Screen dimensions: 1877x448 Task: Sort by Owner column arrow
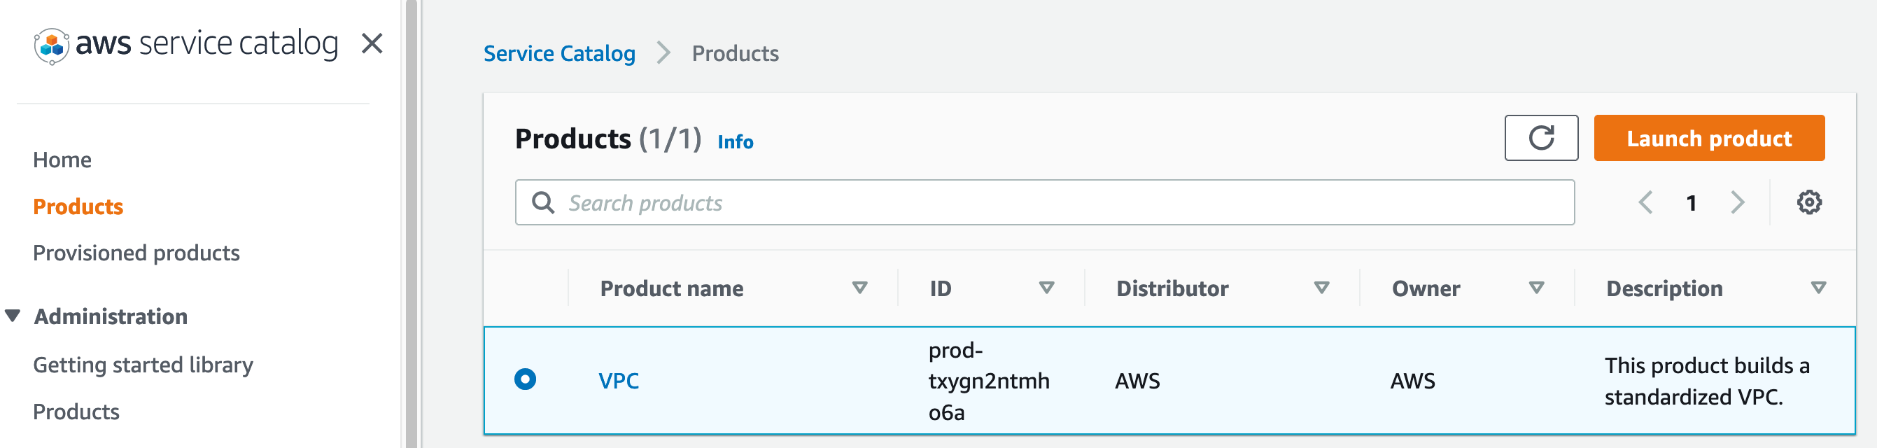pyautogui.click(x=1536, y=288)
